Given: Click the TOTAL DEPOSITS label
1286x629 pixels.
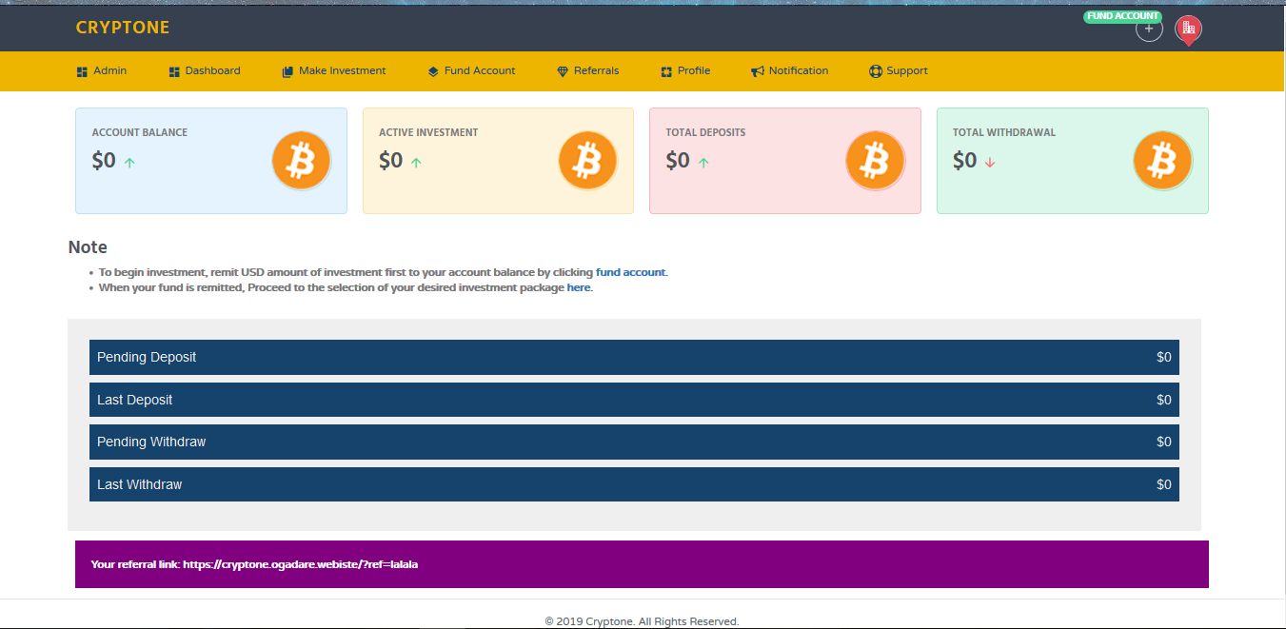Looking at the screenshot, I should pos(705,132).
